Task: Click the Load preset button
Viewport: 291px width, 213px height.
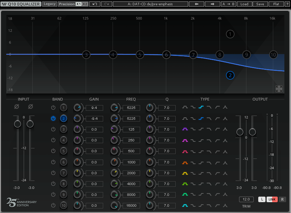Action: click(x=244, y=4)
